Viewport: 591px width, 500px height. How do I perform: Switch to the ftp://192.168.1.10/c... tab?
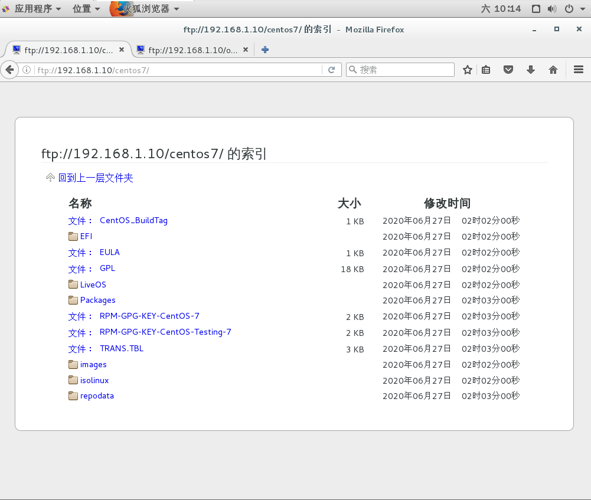pos(68,50)
